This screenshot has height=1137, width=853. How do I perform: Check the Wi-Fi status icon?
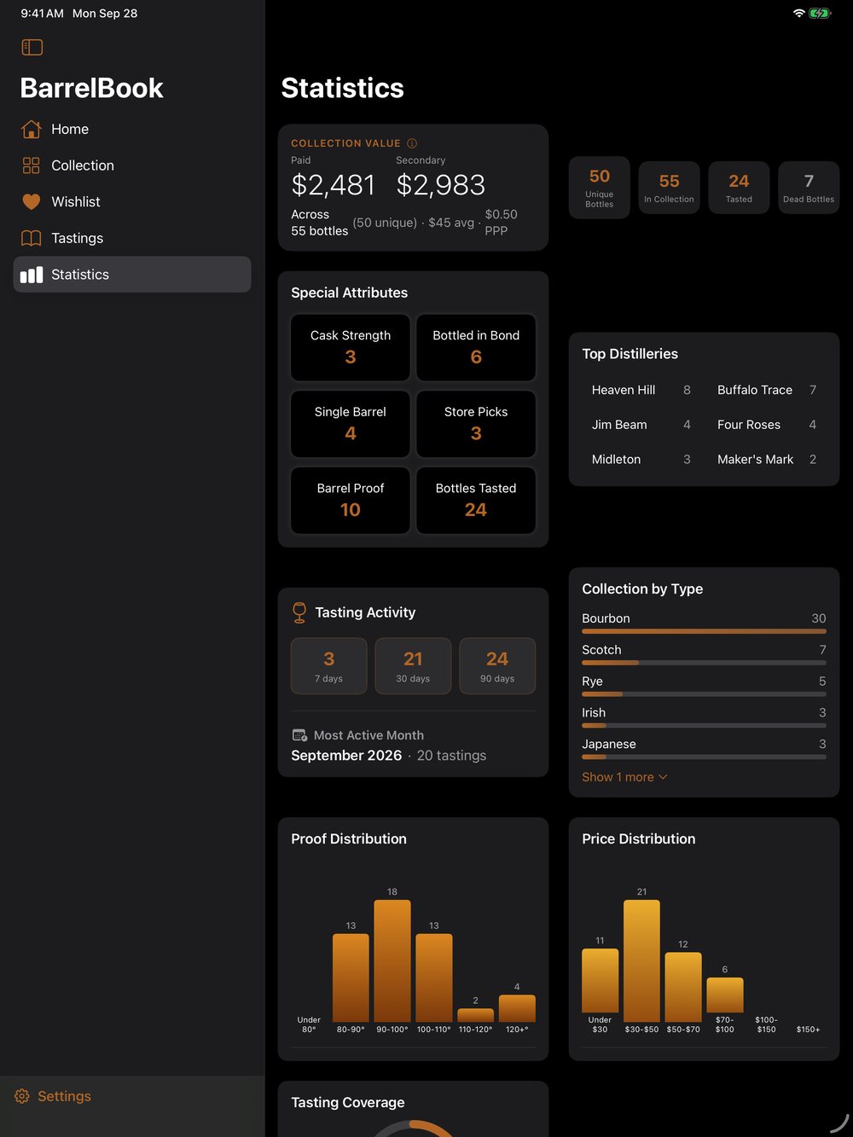(798, 13)
